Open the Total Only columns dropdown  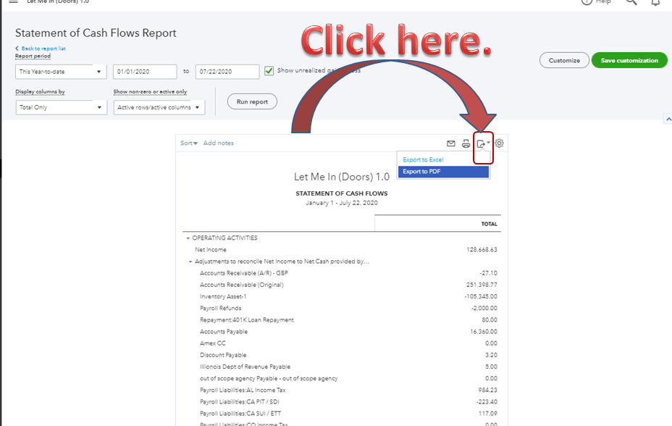tap(61, 107)
